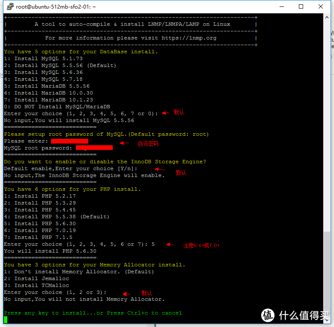Maximize the PuTTY terminal window

[301, 6]
